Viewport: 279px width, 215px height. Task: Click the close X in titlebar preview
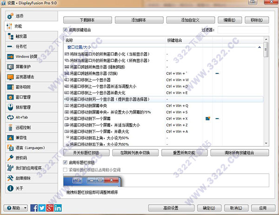112,180
